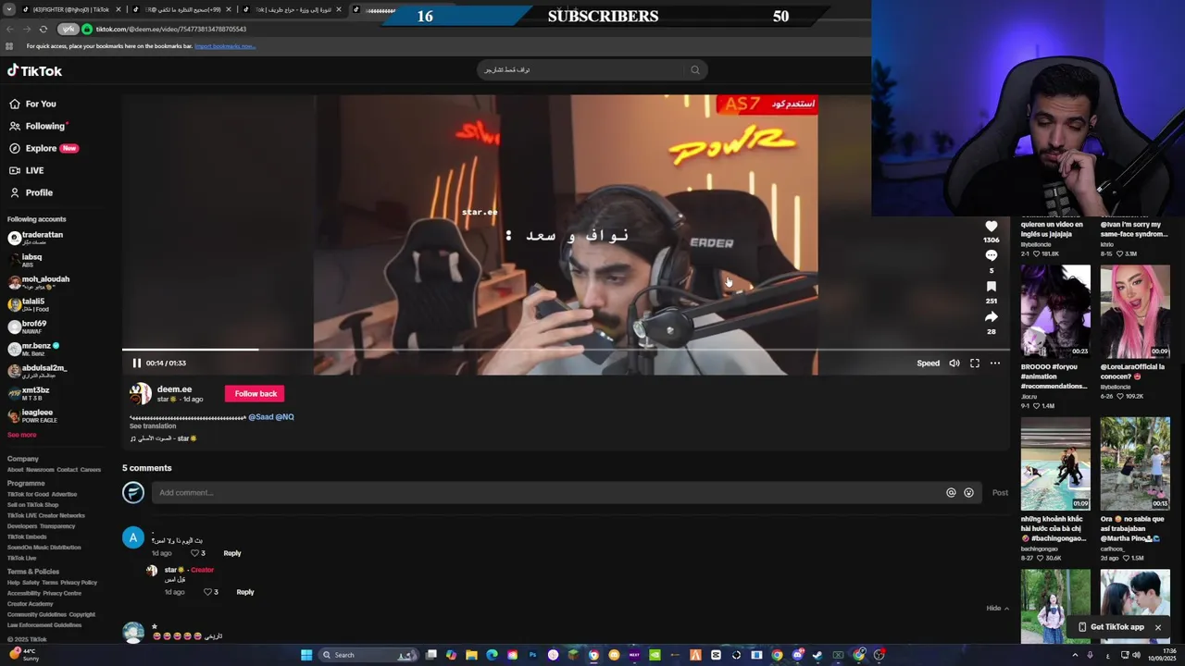This screenshot has width=1185, height=666.
Task: Click the @Saad mention link
Action: point(261,417)
